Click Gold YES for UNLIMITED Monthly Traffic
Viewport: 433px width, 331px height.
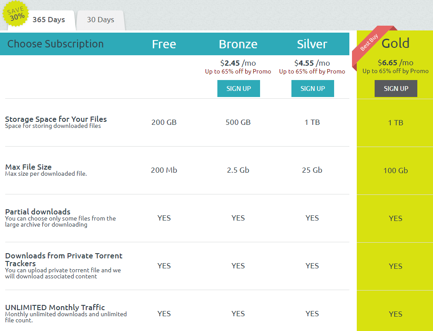tap(396, 314)
